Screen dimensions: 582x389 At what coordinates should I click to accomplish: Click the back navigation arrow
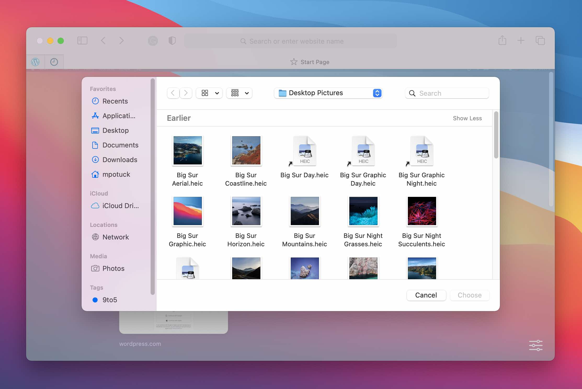click(x=173, y=93)
